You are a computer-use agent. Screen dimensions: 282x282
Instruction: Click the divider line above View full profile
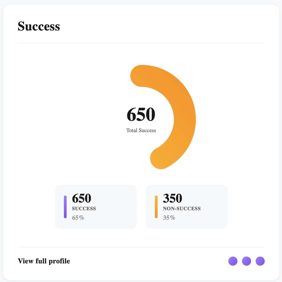141,247
